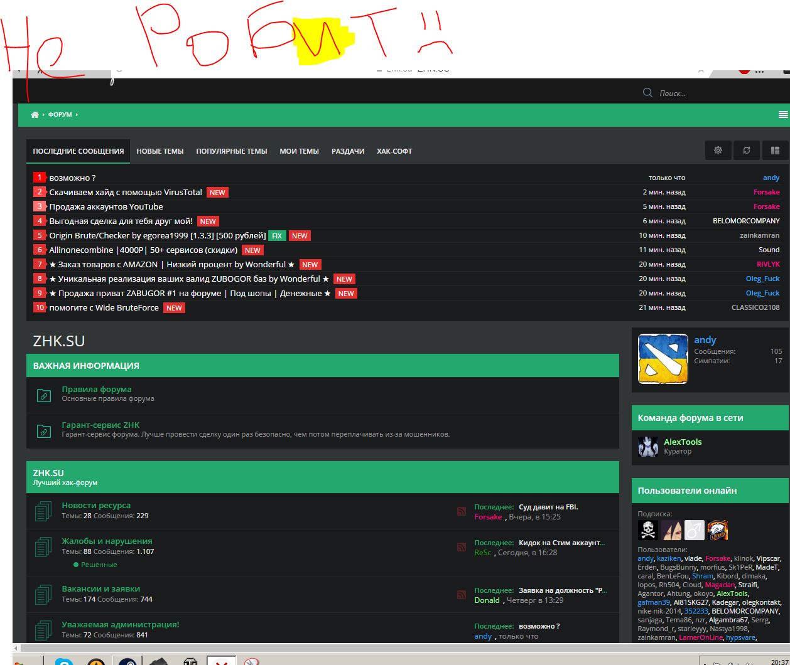Open topic помогите с Wide BruteForce
The image size is (790, 665).
(x=104, y=307)
